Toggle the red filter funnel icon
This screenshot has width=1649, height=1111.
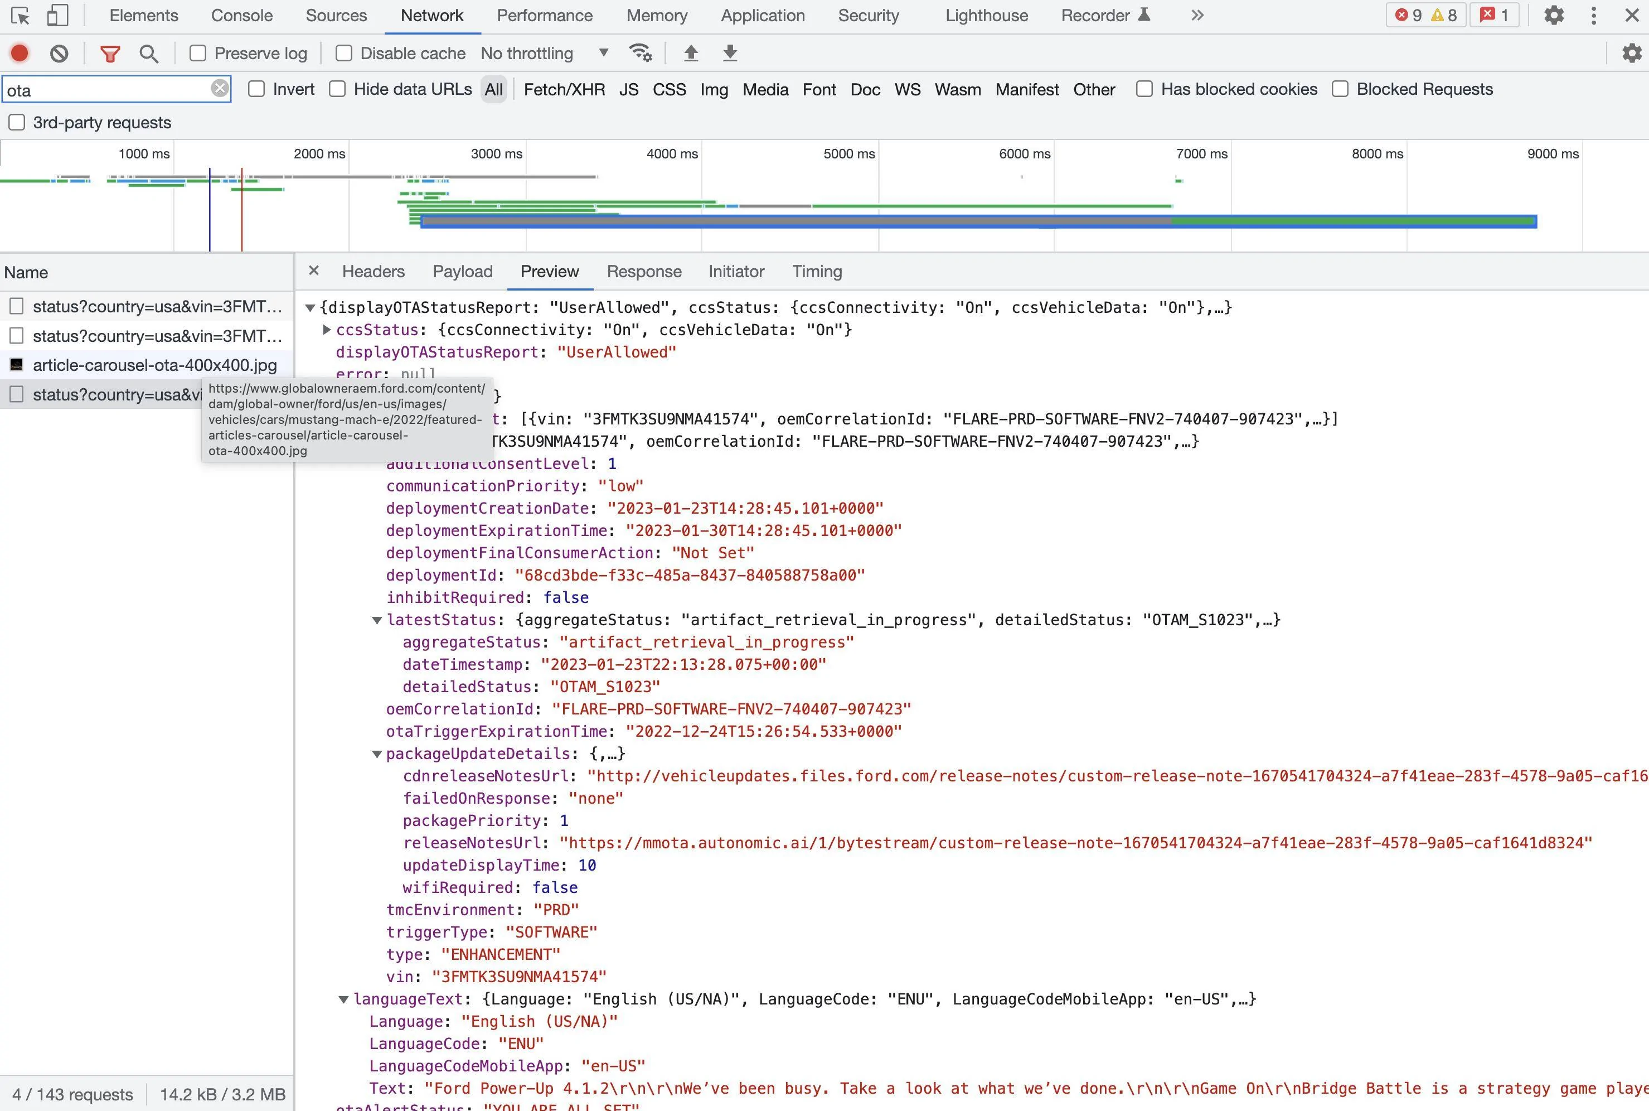click(110, 53)
